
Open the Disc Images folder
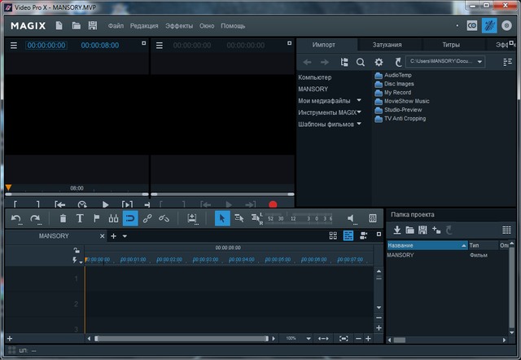tap(394, 84)
